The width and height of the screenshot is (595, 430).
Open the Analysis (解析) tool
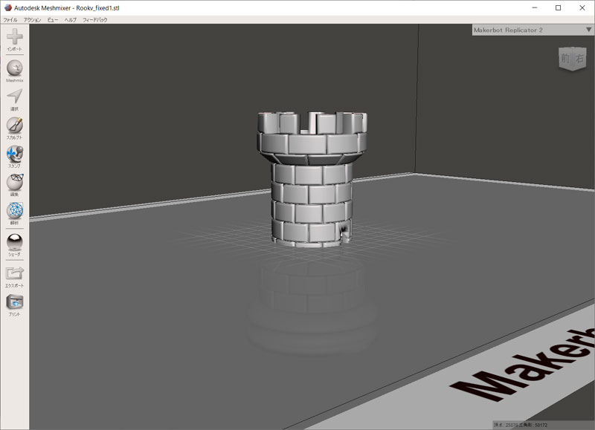pos(14,211)
